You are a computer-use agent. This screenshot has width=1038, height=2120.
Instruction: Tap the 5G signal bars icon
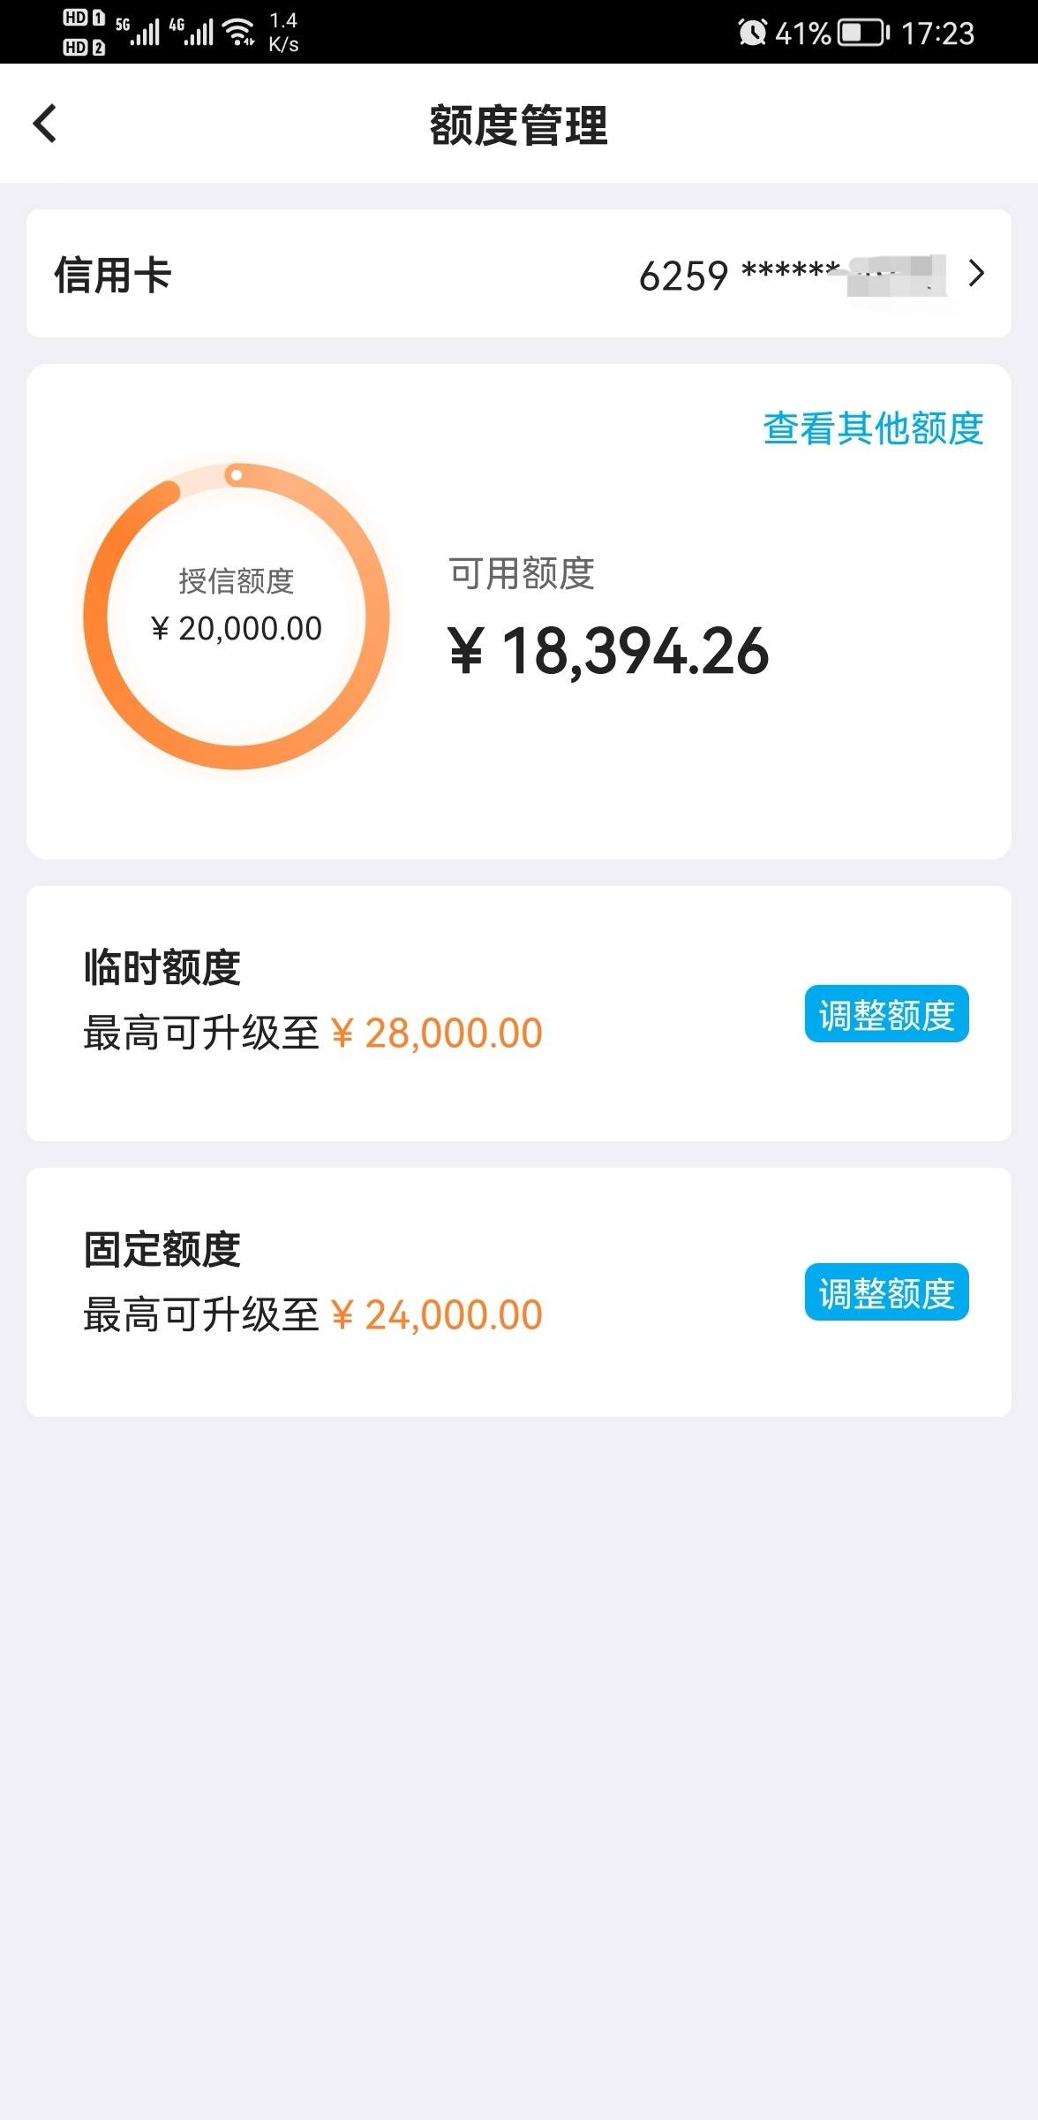(138, 32)
